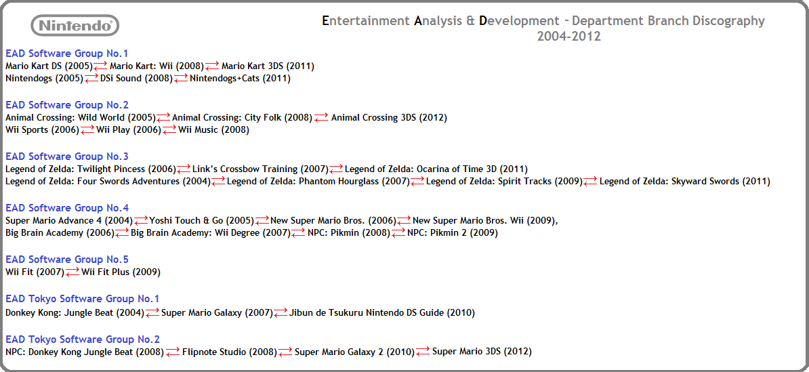The image size is (809, 372).
Task: Click 'Big Brain Academy: Wii Degree (2007)'
Action: coord(211,233)
